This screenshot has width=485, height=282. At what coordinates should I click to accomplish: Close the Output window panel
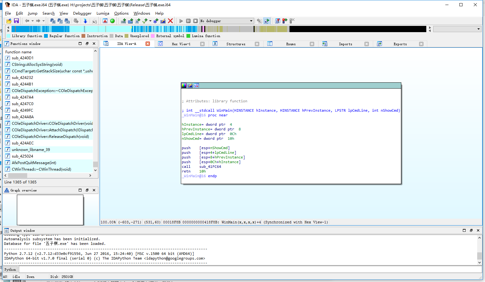point(478,231)
